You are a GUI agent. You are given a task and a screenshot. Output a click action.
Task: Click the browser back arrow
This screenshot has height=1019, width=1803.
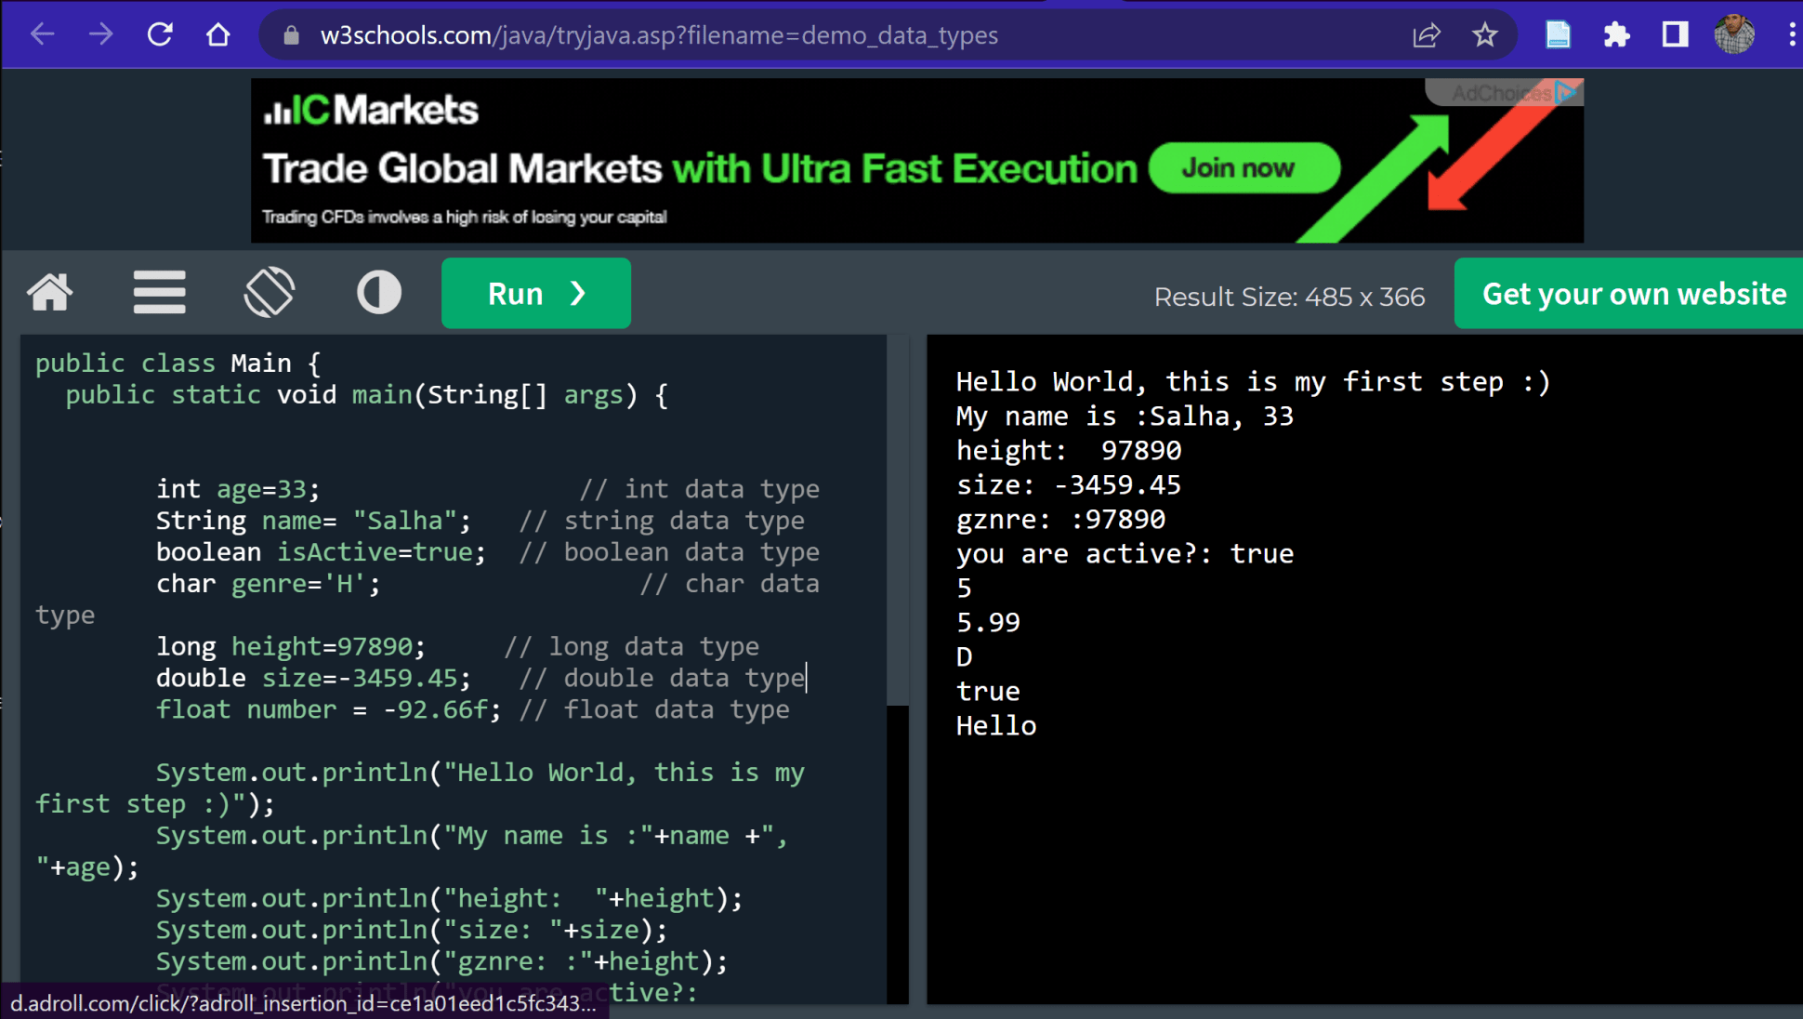point(43,34)
